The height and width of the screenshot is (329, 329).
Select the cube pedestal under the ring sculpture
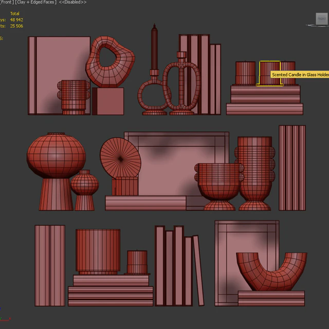pos(108,101)
